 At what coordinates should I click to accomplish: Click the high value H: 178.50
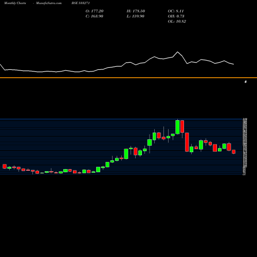tap(136, 11)
